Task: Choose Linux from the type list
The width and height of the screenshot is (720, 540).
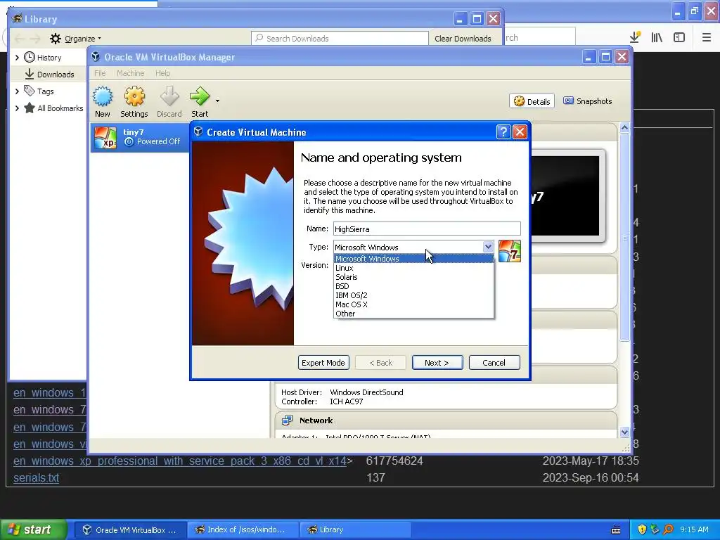Action: (413, 268)
